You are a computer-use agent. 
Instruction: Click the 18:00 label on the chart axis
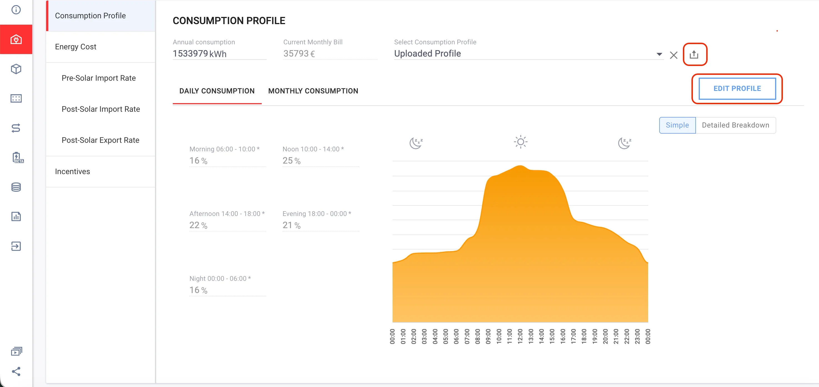(584, 336)
